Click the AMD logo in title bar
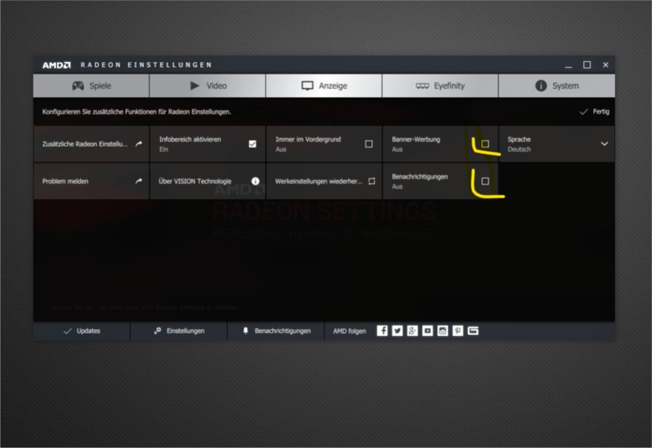Image resolution: width=652 pixels, height=448 pixels. pos(56,65)
